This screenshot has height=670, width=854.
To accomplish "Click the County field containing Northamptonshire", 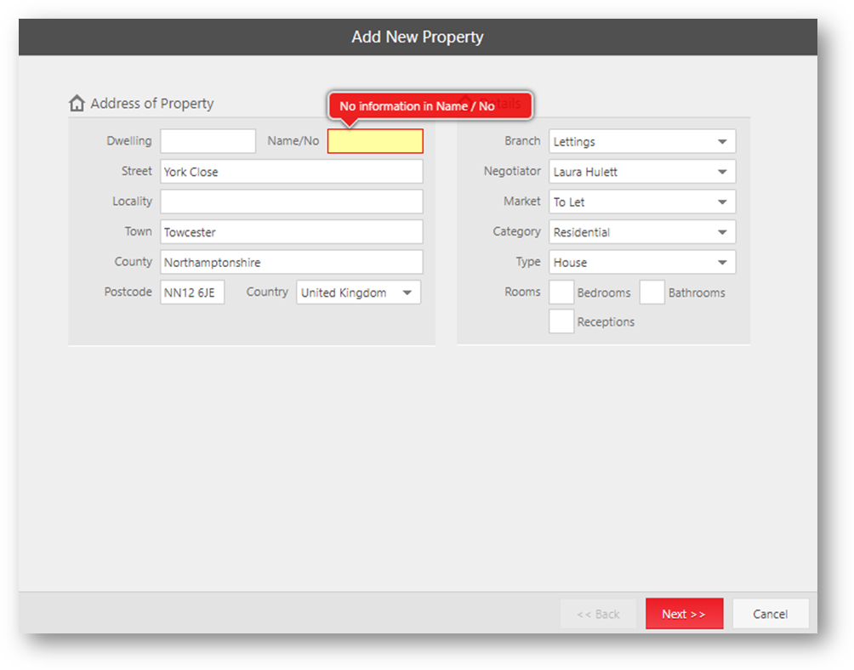I will [292, 263].
